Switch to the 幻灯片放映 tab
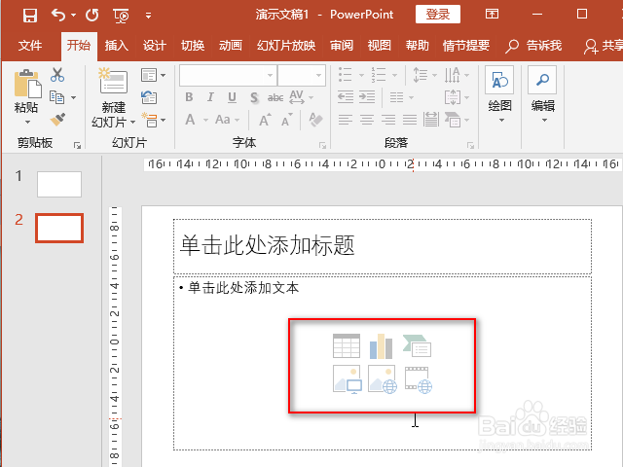 (286, 46)
